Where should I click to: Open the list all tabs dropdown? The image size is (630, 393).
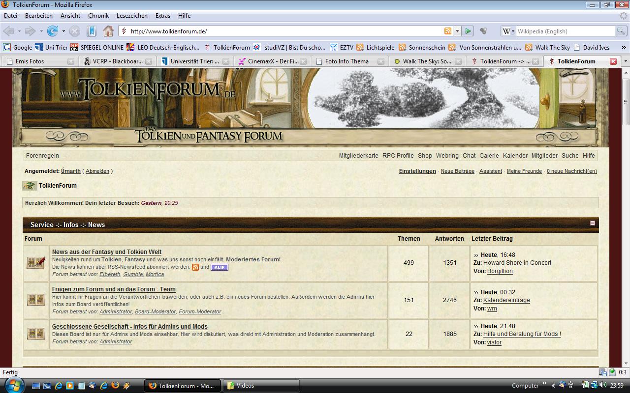click(626, 61)
